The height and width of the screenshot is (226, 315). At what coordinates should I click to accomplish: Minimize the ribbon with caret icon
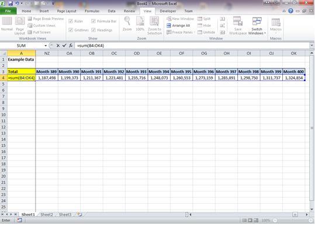[284, 11]
